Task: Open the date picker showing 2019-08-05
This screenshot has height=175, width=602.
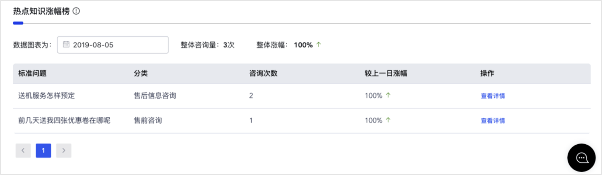Action: [113, 45]
